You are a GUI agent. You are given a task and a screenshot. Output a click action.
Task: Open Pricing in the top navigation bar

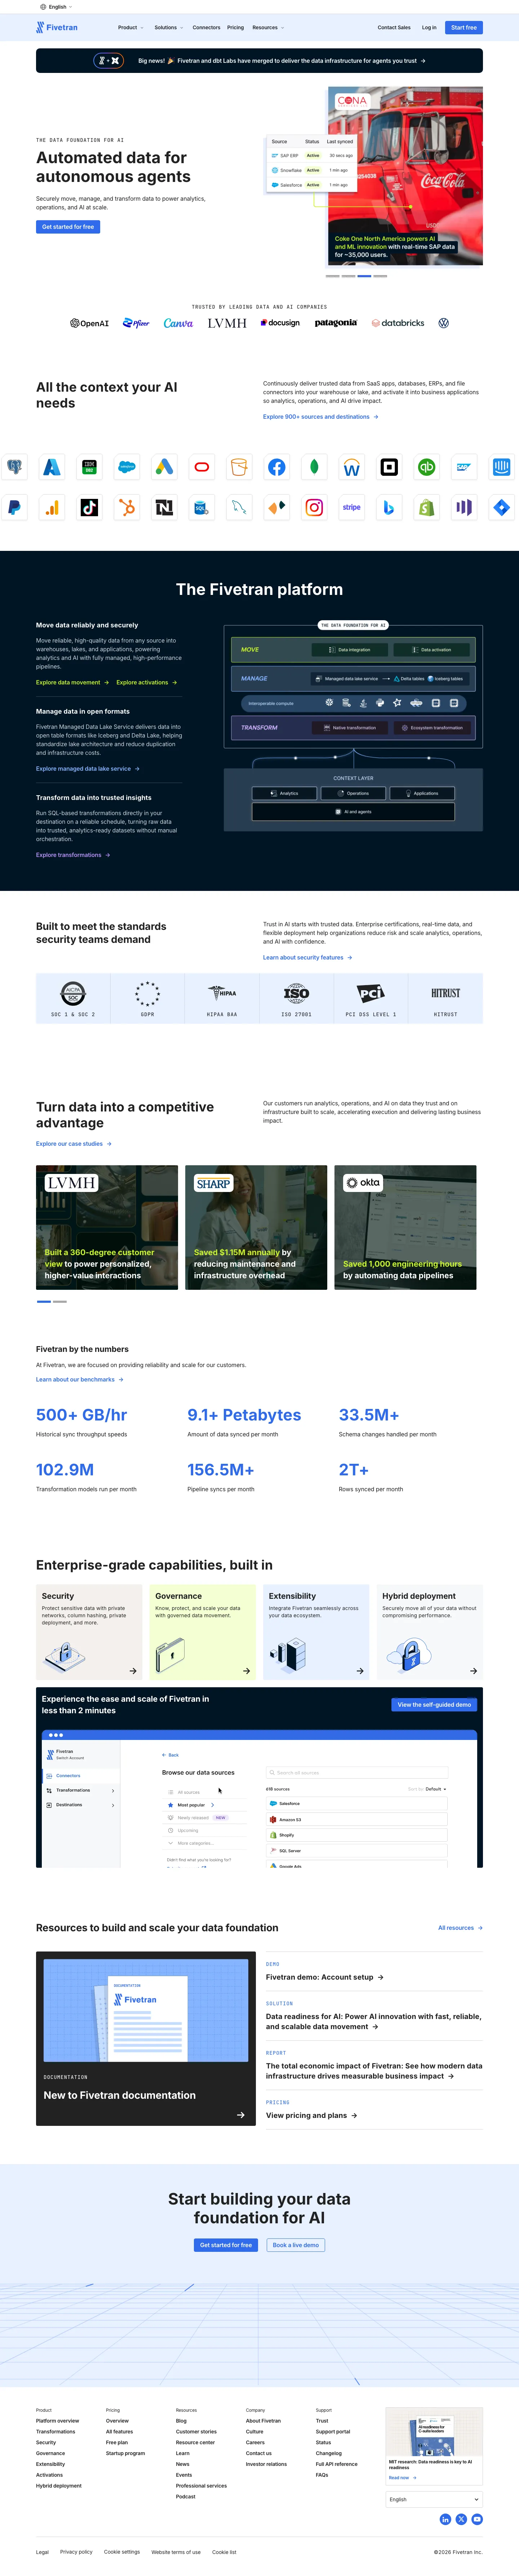(x=236, y=28)
